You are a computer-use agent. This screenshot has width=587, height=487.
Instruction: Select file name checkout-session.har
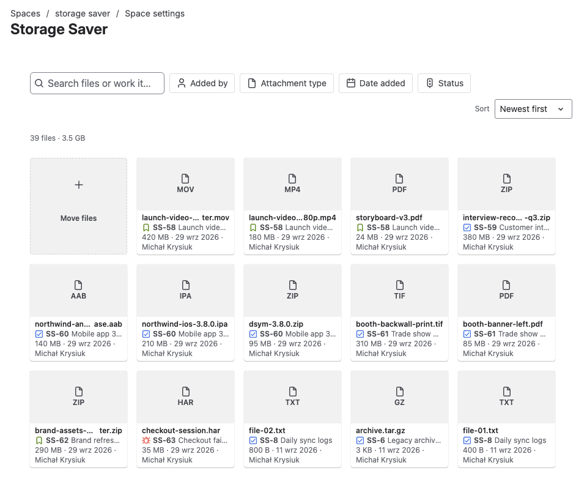181,431
